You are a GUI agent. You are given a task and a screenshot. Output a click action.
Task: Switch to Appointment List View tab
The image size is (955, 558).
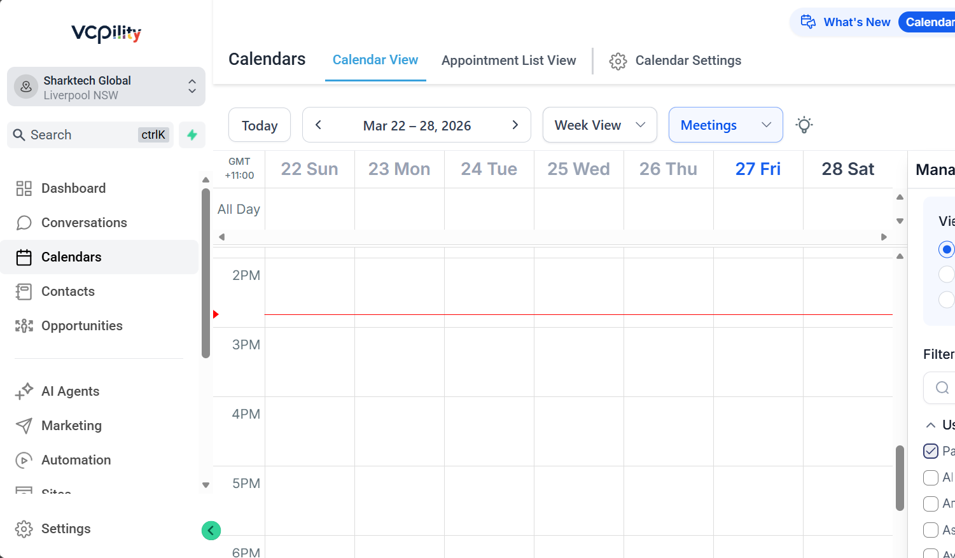(x=508, y=60)
